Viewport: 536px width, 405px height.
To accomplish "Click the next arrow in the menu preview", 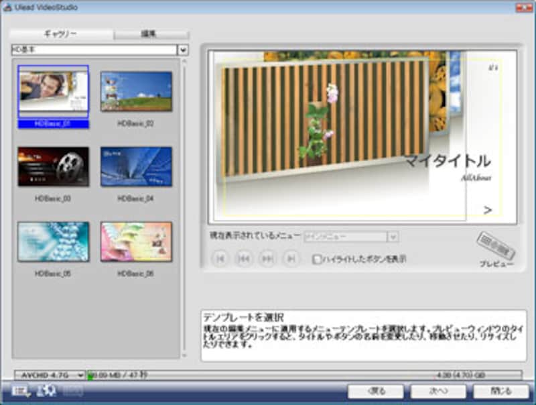I will click(488, 210).
